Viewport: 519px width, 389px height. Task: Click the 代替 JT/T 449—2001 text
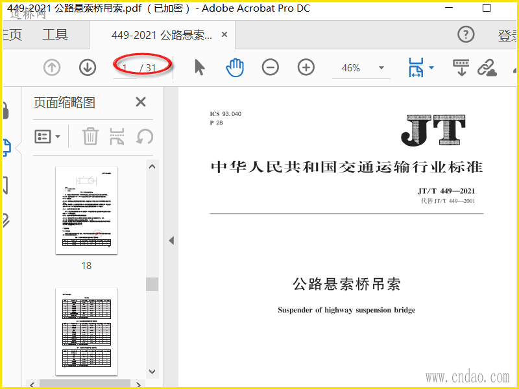448,201
